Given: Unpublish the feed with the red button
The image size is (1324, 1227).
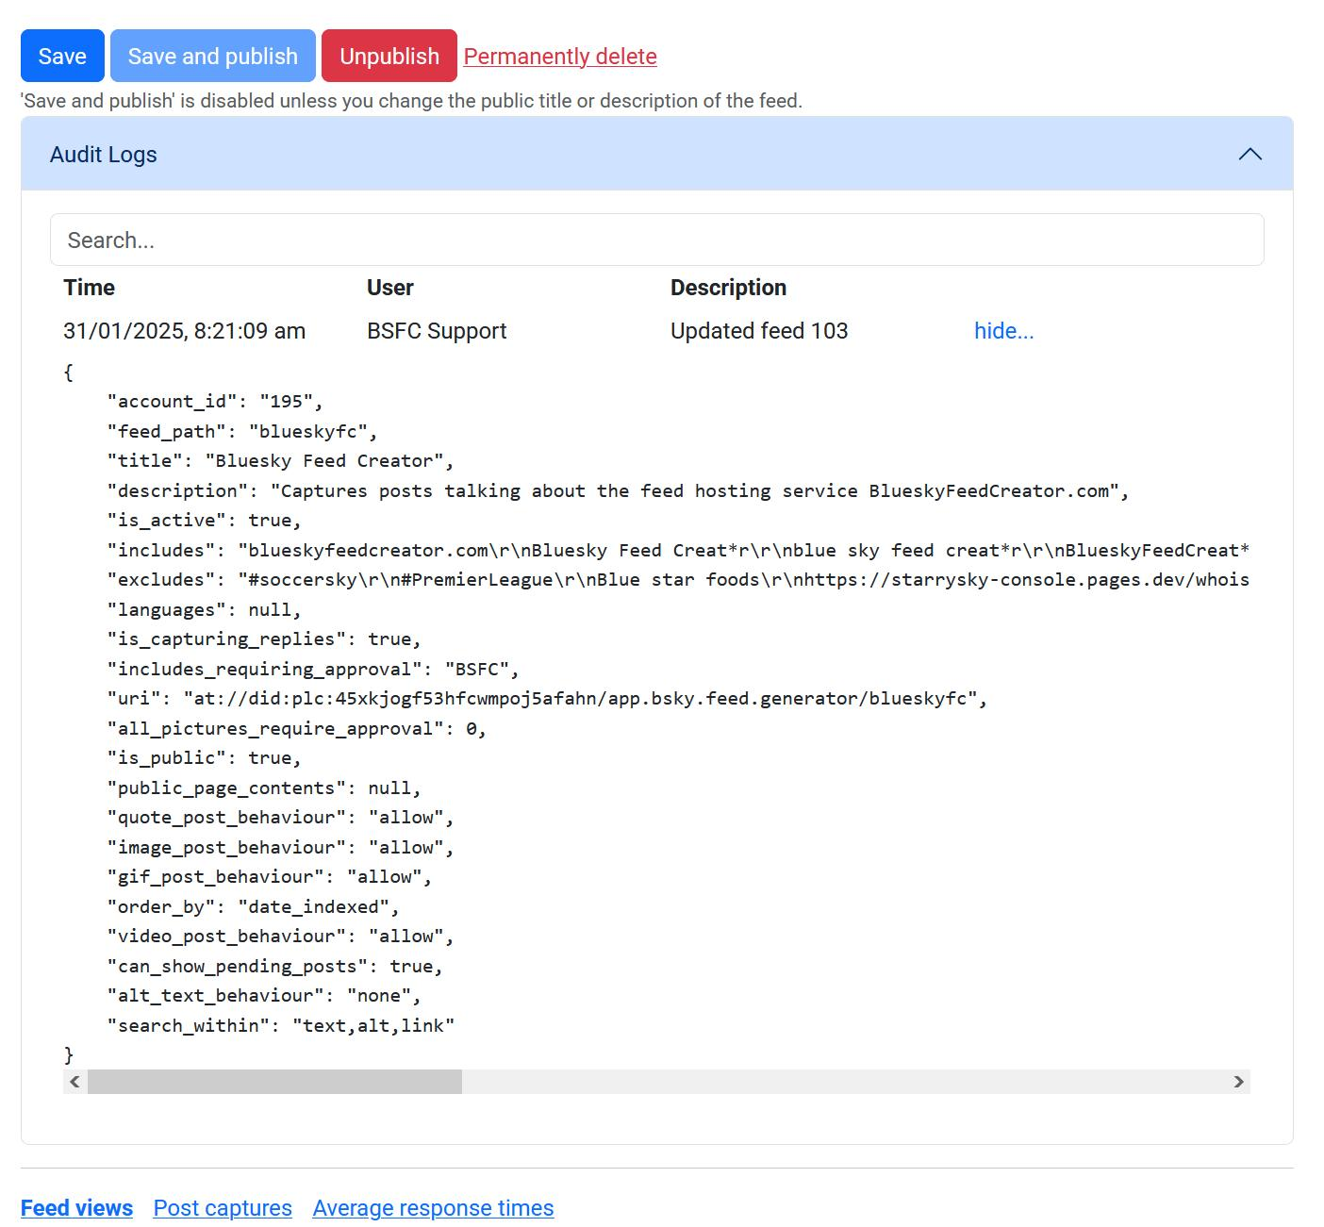Looking at the screenshot, I should click(x=389, y=57).
